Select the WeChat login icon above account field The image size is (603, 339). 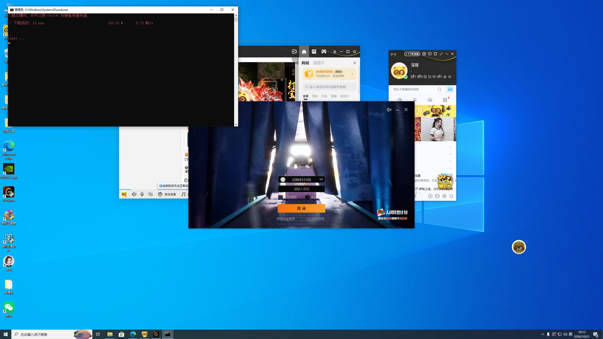[x=307, y=166]
